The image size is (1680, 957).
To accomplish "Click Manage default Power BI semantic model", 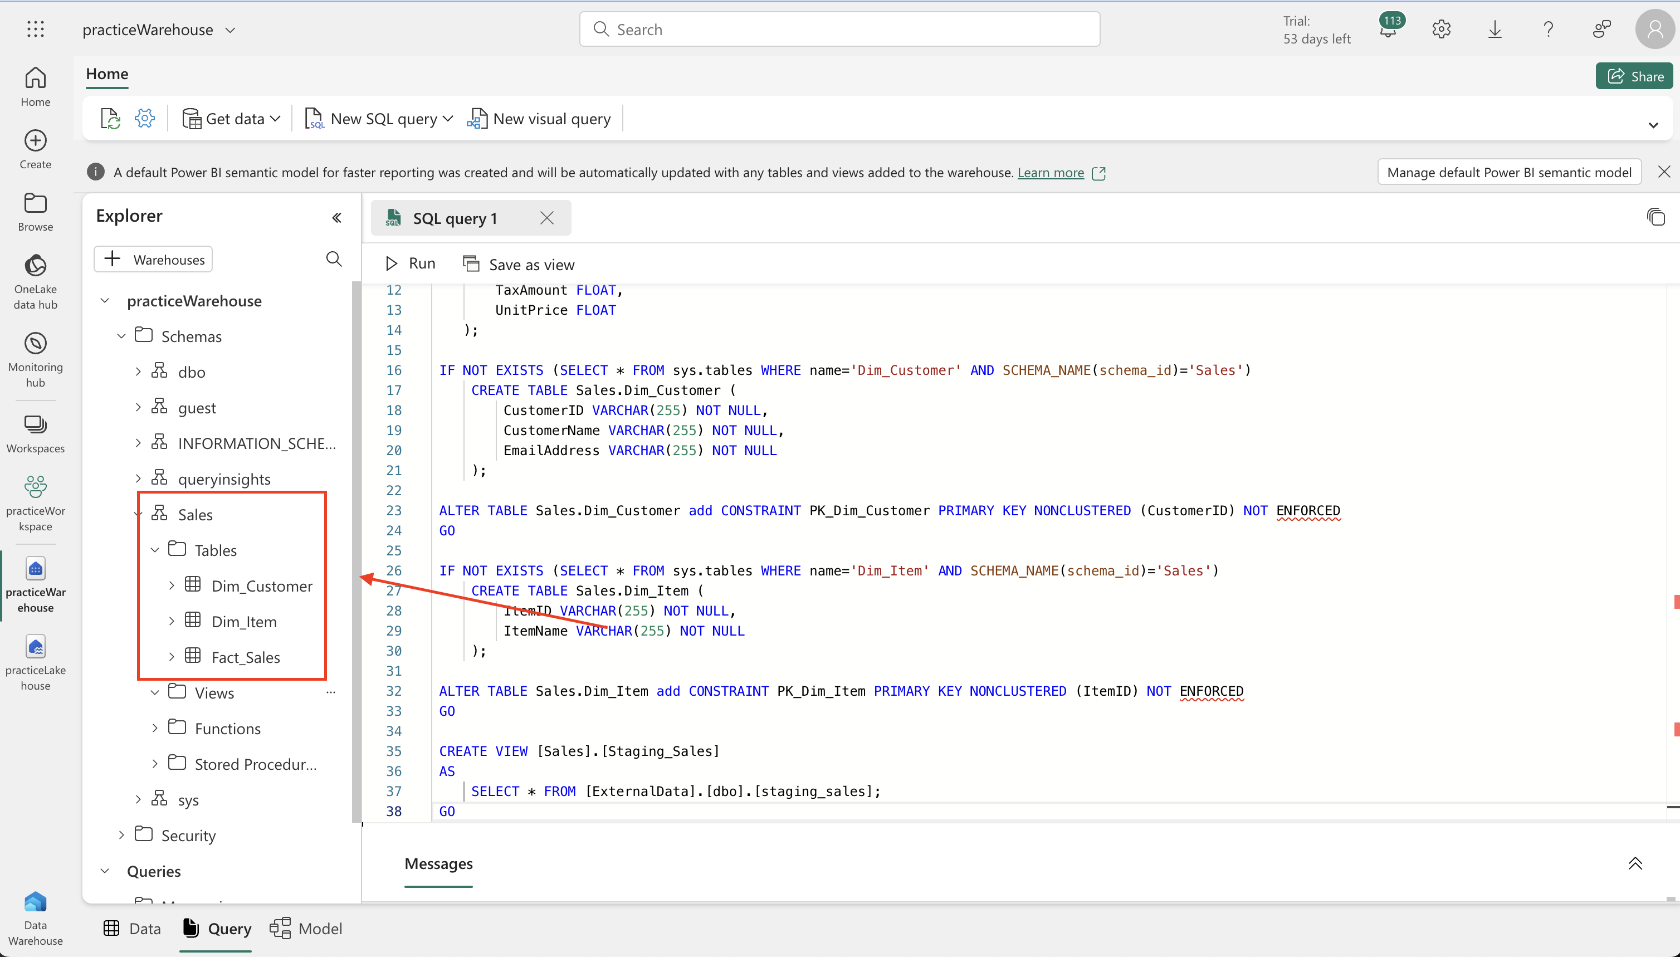I will point(1508,172).
